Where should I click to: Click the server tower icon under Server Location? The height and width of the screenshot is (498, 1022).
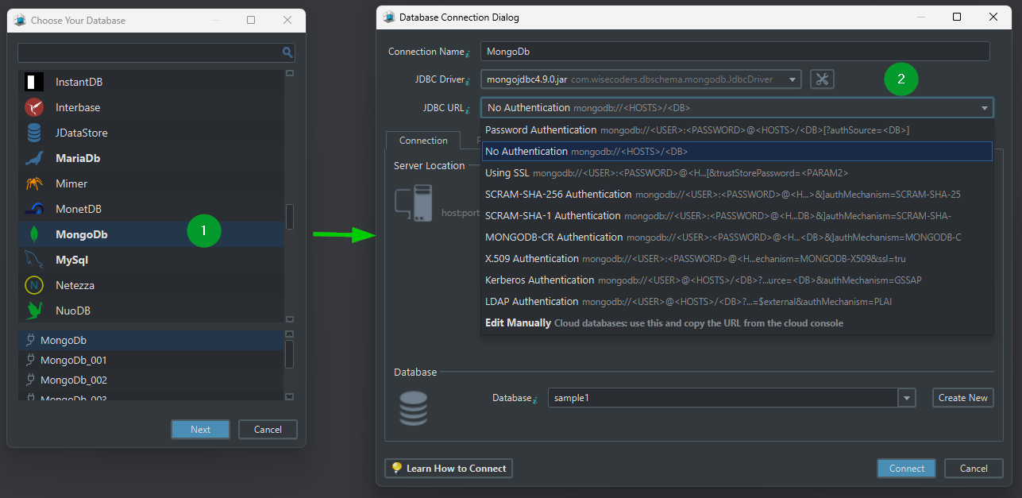[414, 203]
